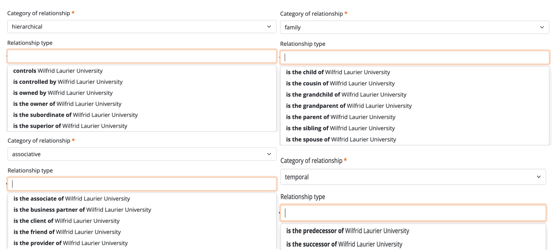Select 'is owned by' relationship option
556x252 pixels.
pyautogui.click(x=63, y=93)
